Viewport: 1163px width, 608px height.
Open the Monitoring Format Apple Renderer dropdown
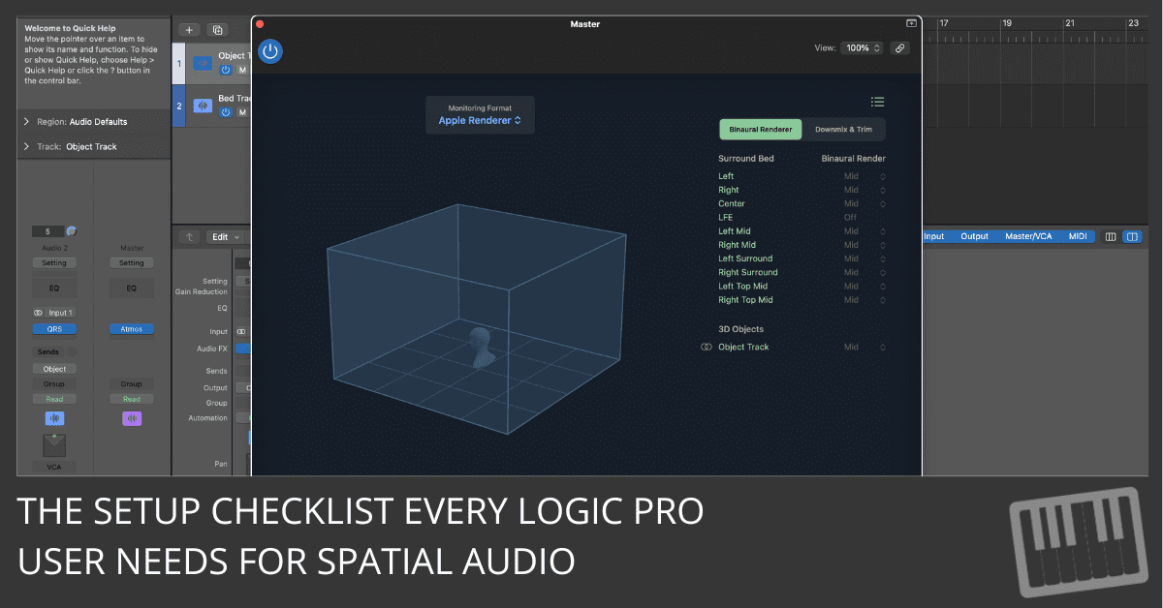[480, 121]
